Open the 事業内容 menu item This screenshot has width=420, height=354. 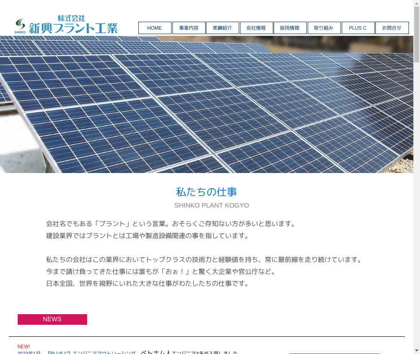click(189, 28)
